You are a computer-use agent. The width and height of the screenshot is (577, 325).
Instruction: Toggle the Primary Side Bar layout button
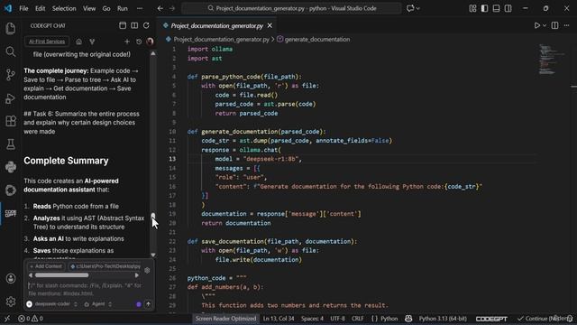[x=484, y=8]
